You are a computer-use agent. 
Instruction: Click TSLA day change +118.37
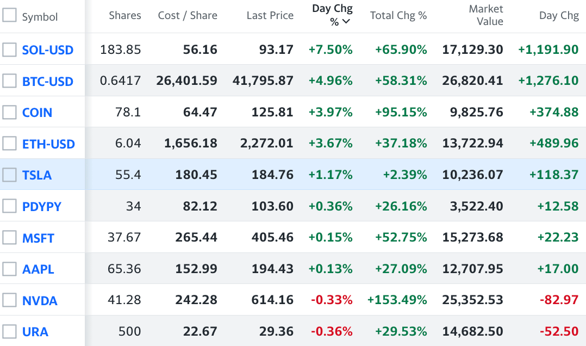point(554,174)
